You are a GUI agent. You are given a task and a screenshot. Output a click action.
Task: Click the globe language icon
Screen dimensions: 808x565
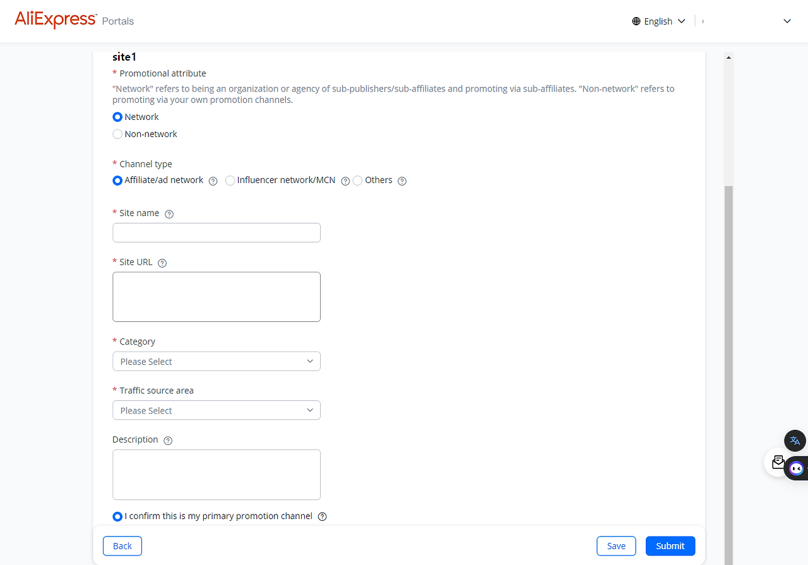point(636,21)
